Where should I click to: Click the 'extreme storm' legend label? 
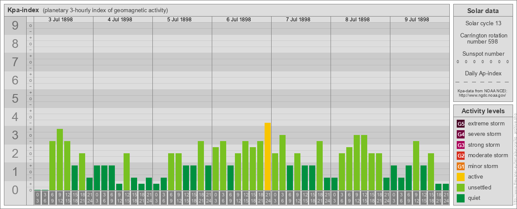(486, 124)
